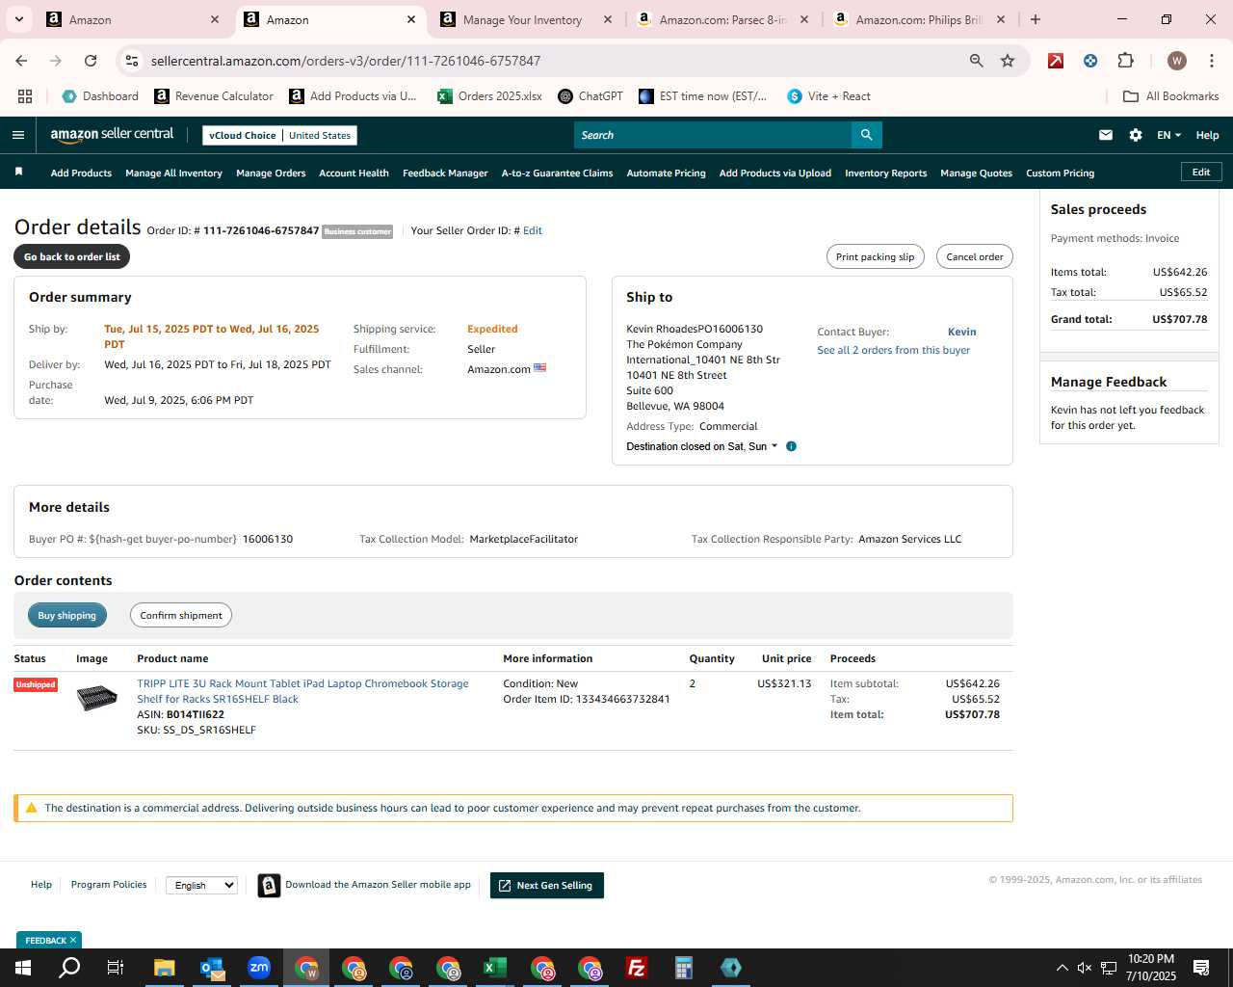Open Manage Orders in navigation bar

point(271,173)
